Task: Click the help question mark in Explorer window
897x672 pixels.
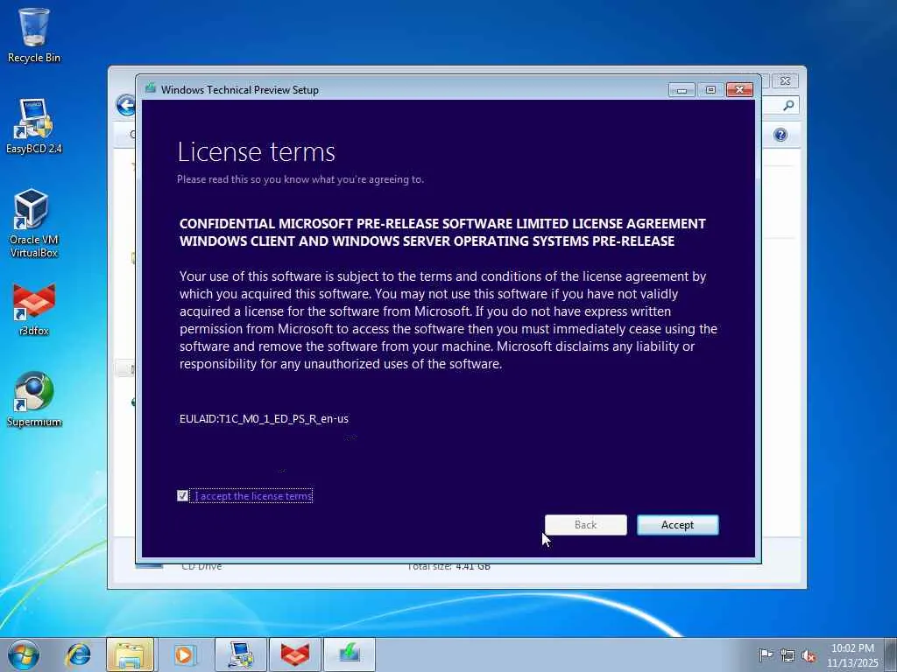Action: coord(780,135)
